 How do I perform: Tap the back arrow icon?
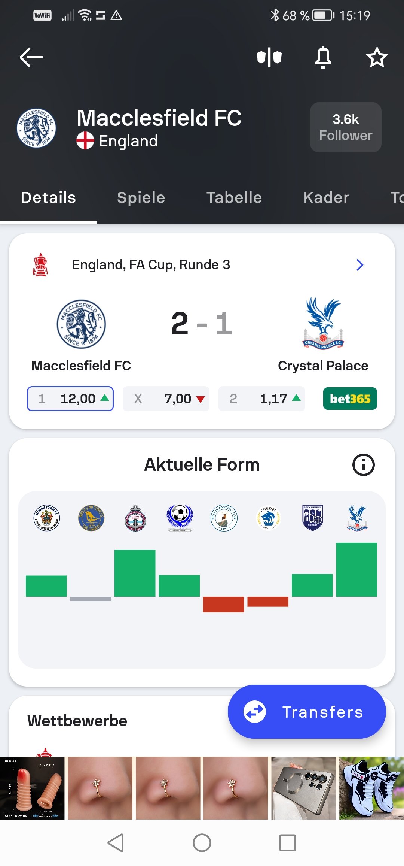point(31,57)
